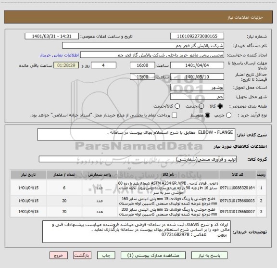Click the delivery province field بوشهر

coord(197,88)
